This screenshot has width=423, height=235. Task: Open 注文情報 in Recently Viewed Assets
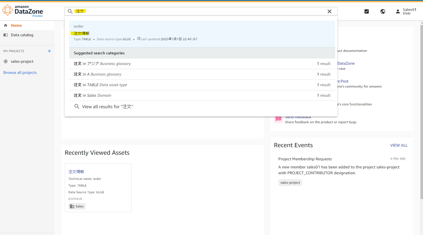pyautogui.click(x=76, y=172)
